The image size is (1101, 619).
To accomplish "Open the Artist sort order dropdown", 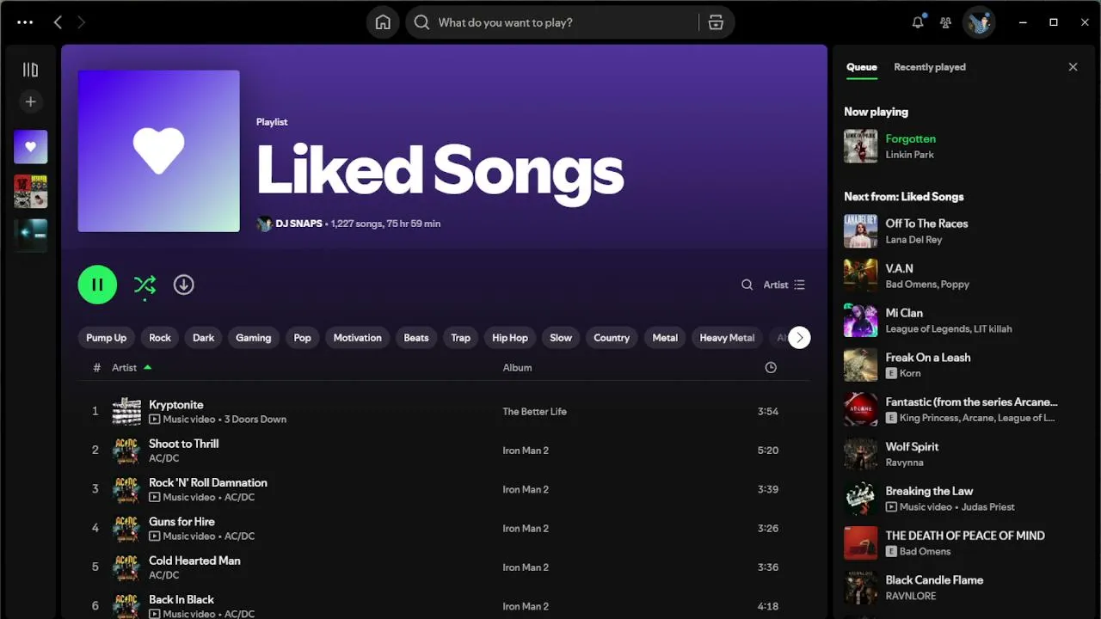I will click(784, 285).
